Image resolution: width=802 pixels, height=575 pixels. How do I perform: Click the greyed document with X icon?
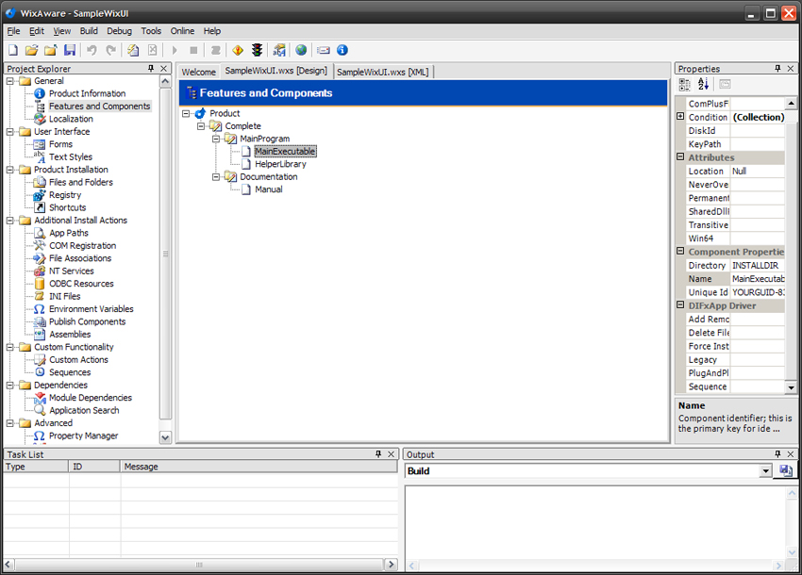coord(153,50)
